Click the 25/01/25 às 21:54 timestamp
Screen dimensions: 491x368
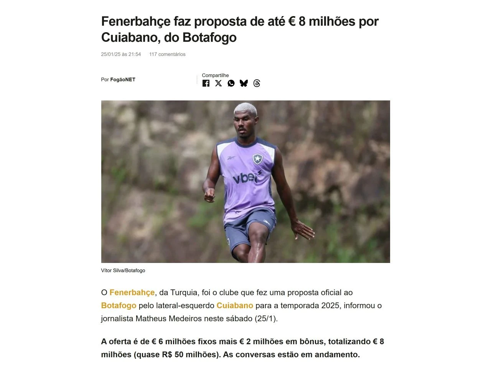(x=121, y=54)
